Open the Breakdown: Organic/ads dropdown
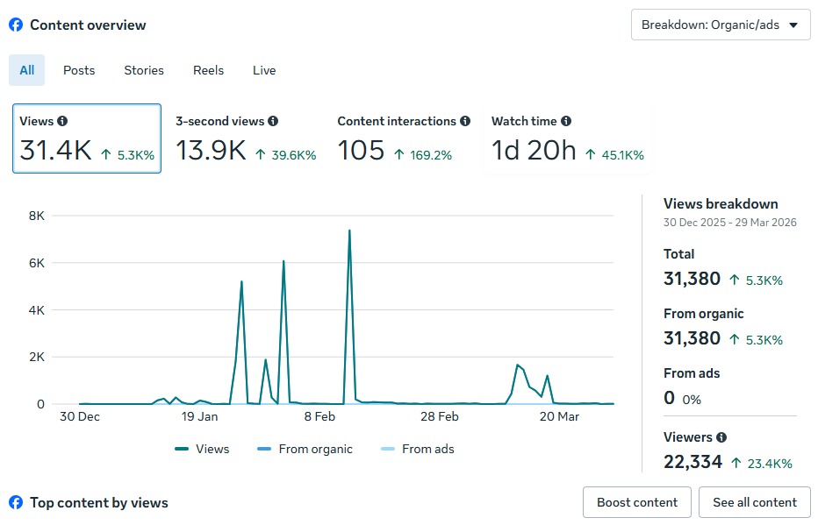This screenshot has height=525, width=818. [720, 25]
